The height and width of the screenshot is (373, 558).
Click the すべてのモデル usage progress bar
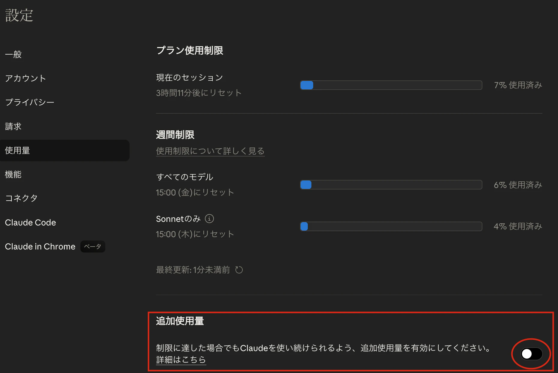[391, 185]
